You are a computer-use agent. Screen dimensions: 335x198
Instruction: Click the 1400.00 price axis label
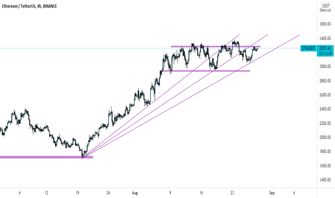[325, 180]
